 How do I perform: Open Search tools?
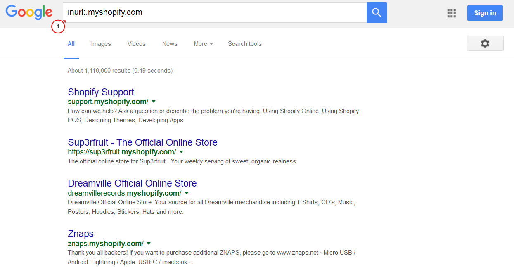point(245,44)
